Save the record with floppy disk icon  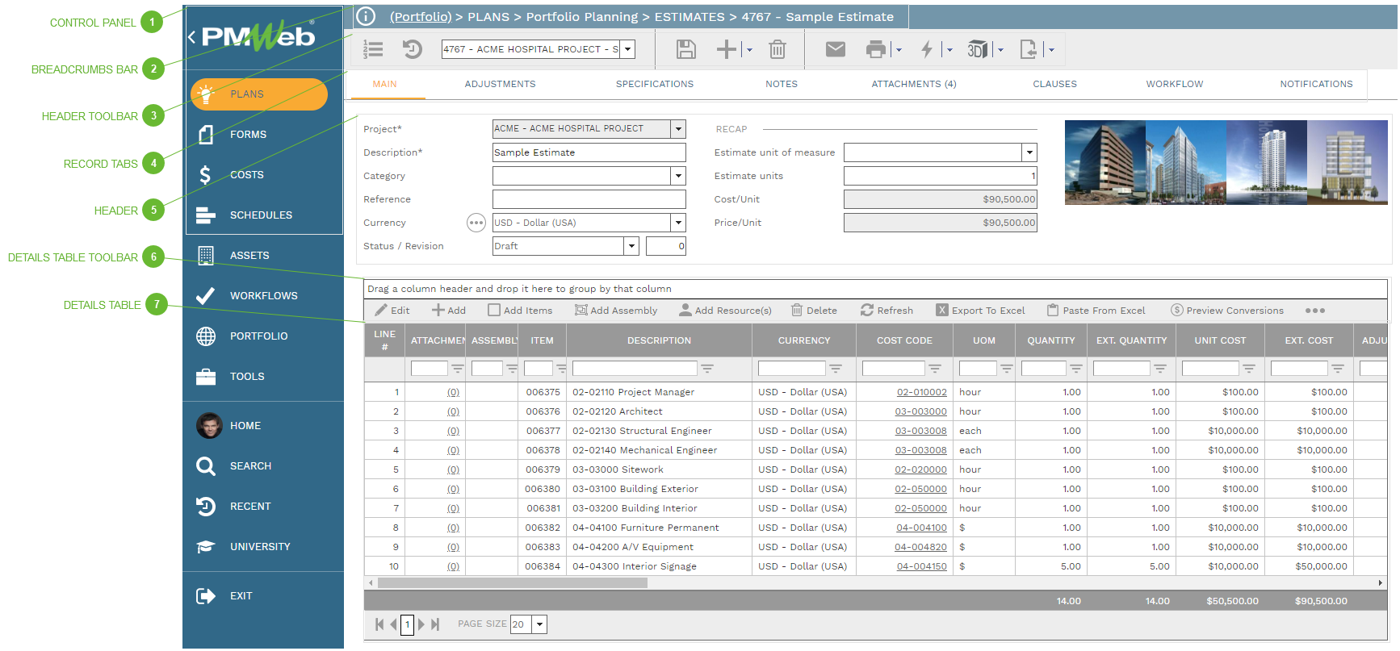point(686,49)
